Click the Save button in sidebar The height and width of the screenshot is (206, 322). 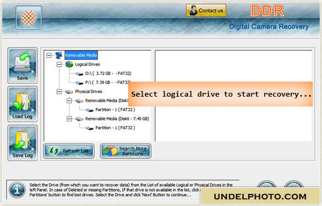pos(23,66)
